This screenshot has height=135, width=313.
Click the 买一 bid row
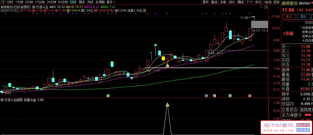click(297, 46)
